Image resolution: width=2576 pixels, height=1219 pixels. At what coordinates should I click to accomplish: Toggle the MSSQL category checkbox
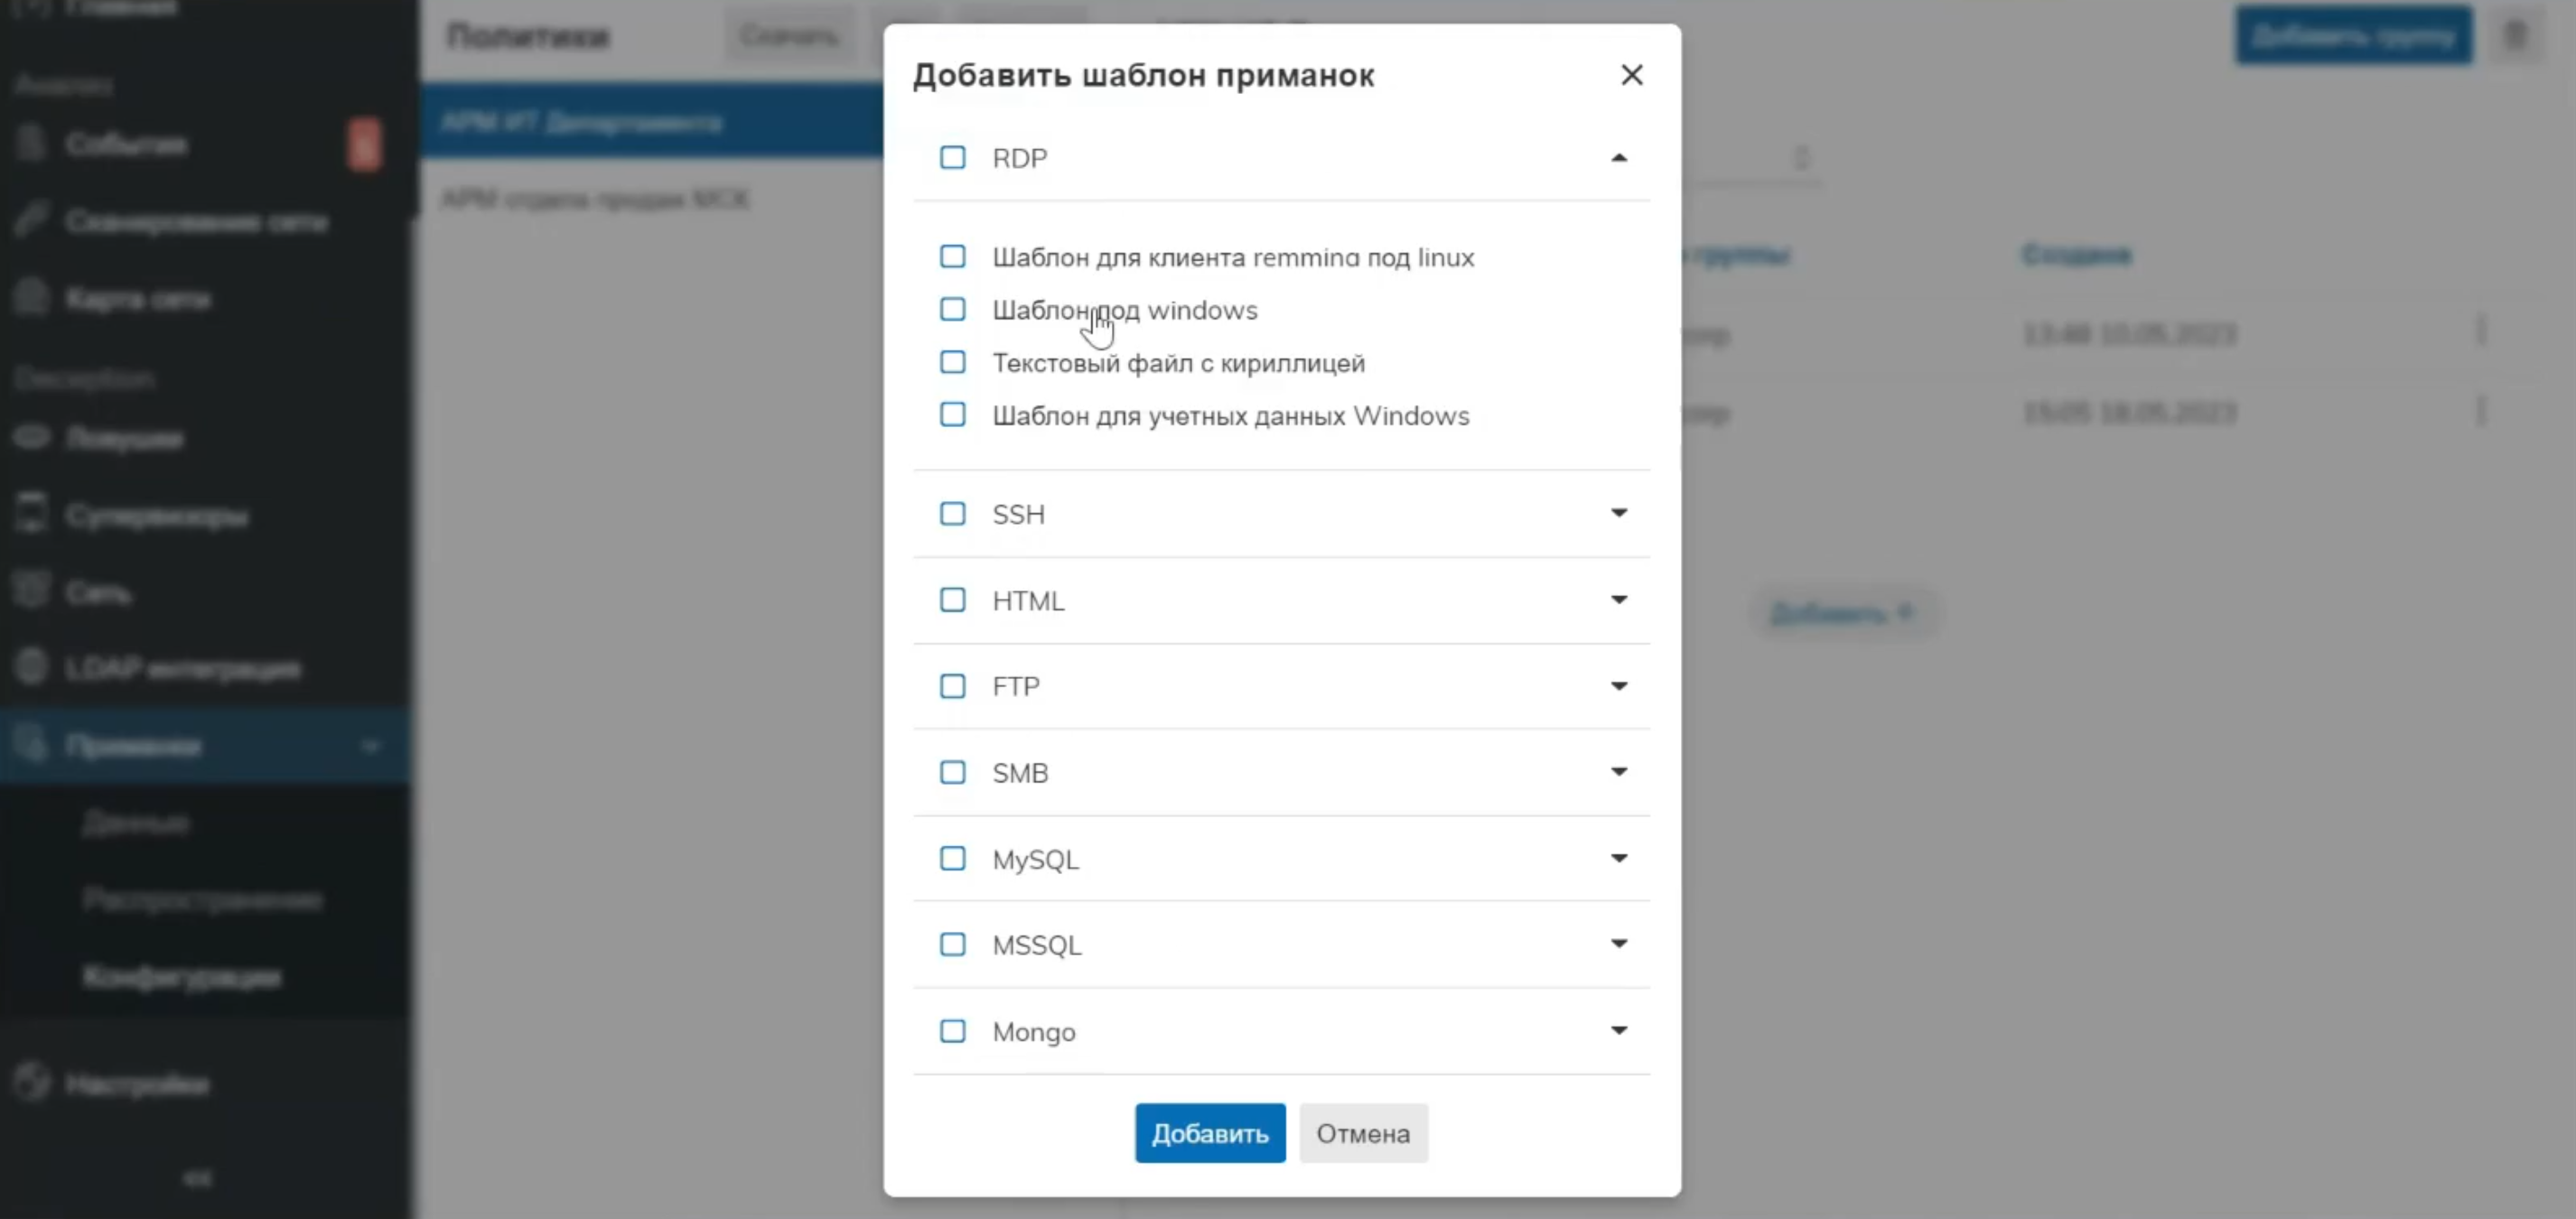[x=952, y=945]
